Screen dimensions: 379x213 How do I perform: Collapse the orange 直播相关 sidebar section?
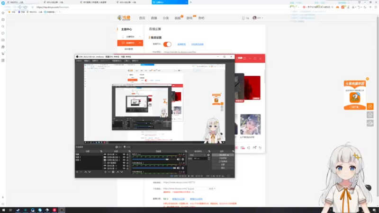pos(140,43)
